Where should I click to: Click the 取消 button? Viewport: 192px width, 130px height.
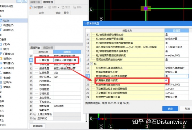(x=187, y=109)
